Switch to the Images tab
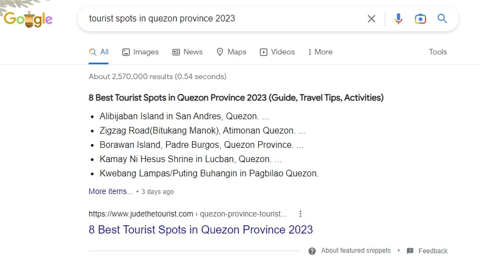The image size is (480, 272). tap(140, 52)
